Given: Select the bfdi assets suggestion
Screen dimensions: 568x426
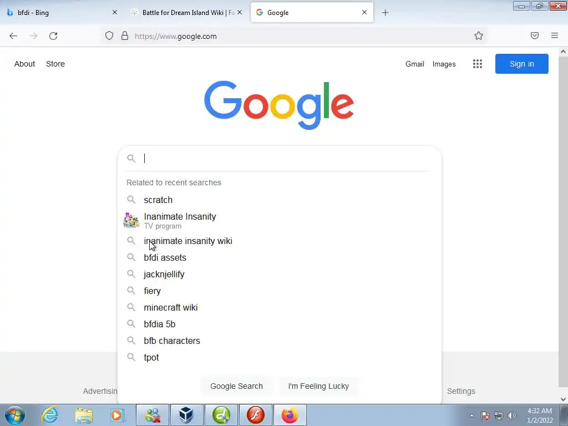Looking at the screenshot, I should 280,257.
